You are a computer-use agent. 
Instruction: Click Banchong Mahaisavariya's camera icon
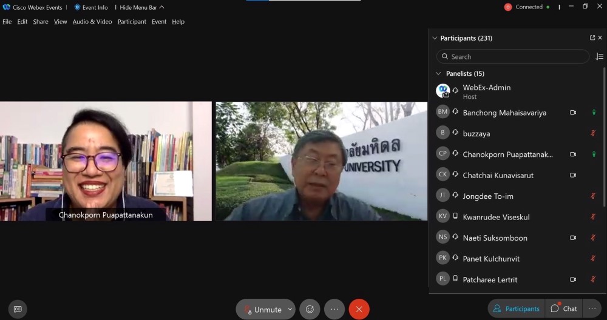[x=572, y=113]
